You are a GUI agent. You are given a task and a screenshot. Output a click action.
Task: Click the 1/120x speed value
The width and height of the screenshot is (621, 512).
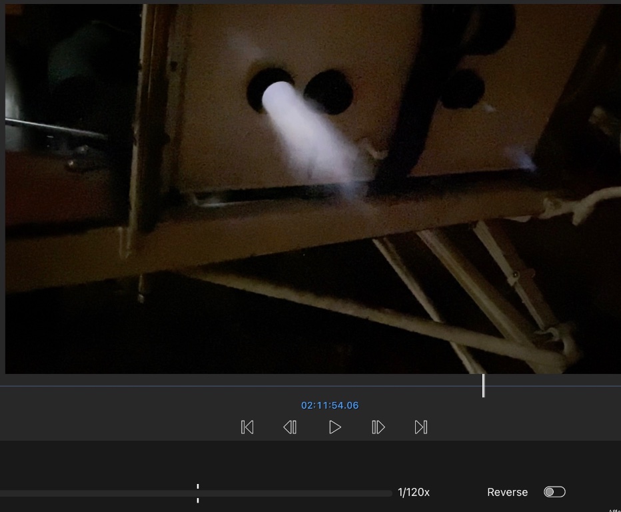(413, 493)
